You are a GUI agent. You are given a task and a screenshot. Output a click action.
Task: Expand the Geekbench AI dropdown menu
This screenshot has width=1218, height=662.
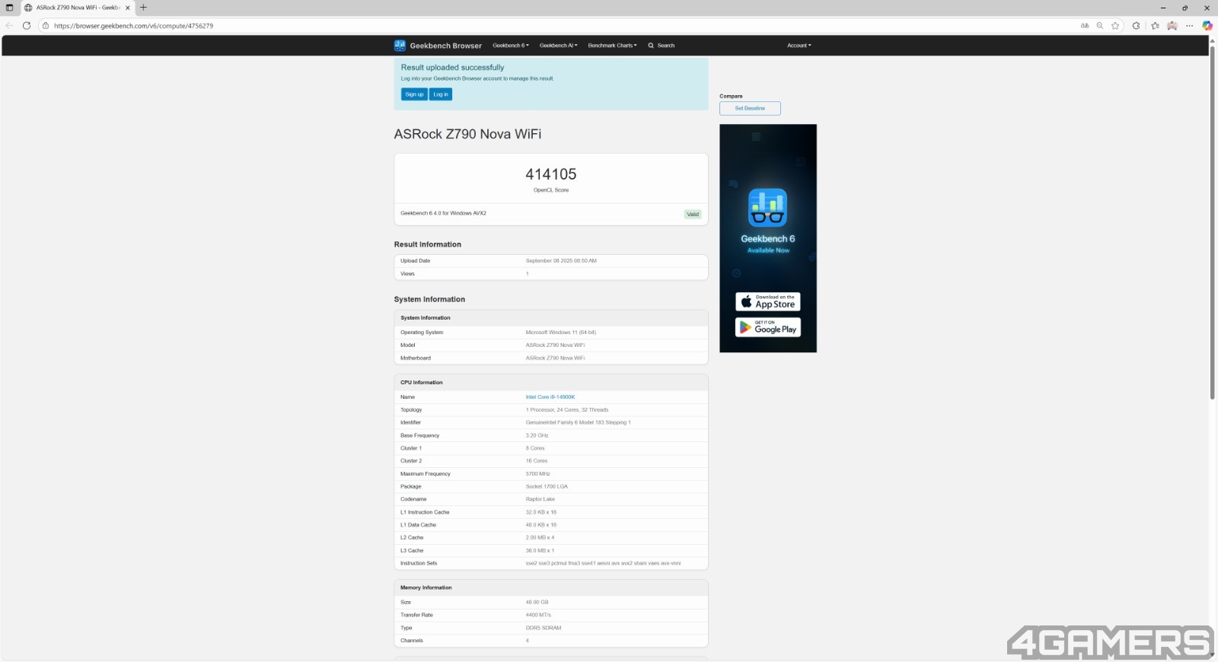pyautogui.click(x=559, y=46)
